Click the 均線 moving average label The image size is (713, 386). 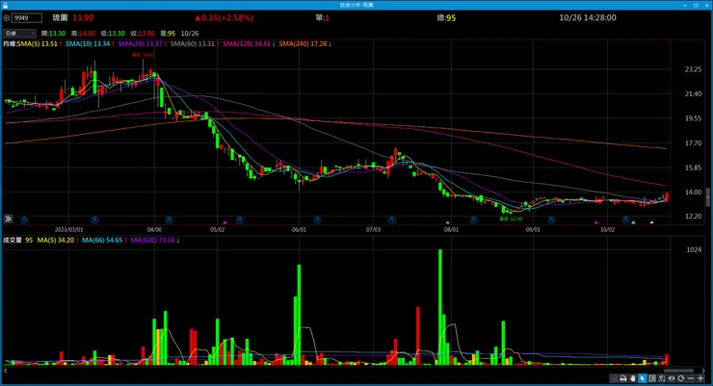pyautogui.click(x=10, y=44)
